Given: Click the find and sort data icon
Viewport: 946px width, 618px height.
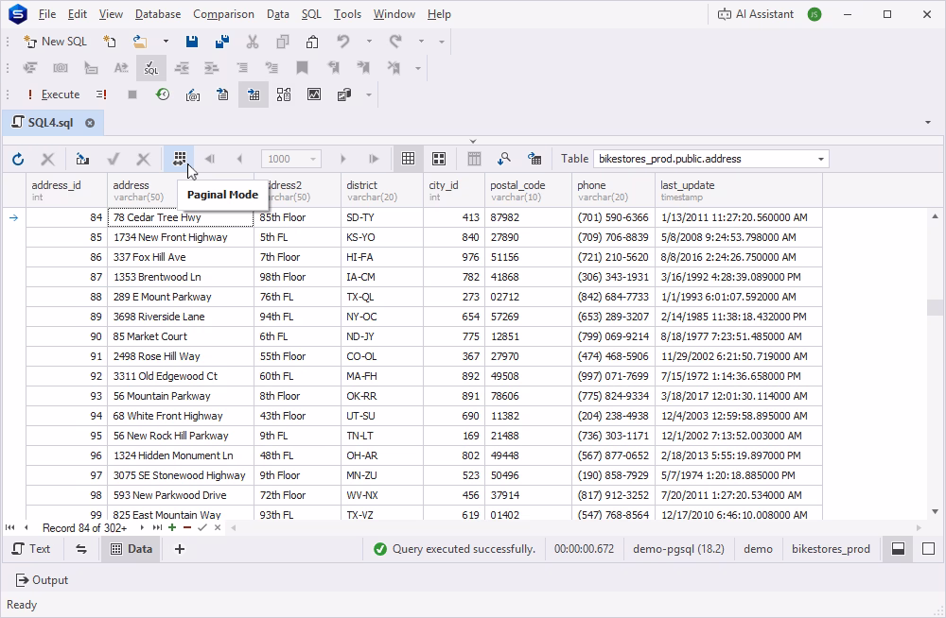Looking at the screenshot, I should [x=504, y=159].
